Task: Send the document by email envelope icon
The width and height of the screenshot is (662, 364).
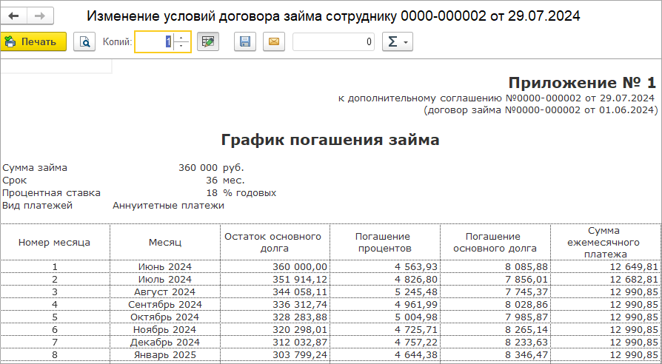Action: tap(274, 41)
